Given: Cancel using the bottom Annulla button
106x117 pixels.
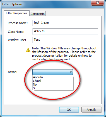Looking at the screenshot, I should point(91,110).
